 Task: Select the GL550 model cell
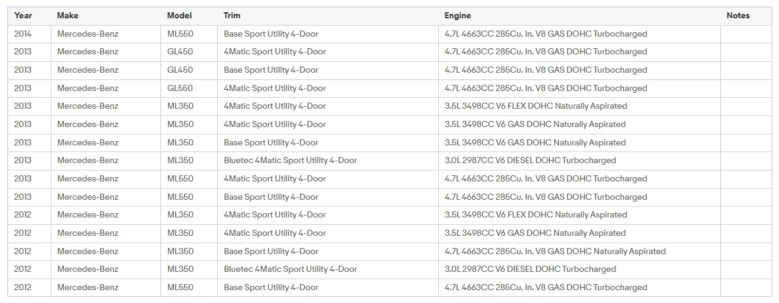click(x=189, y=89)
